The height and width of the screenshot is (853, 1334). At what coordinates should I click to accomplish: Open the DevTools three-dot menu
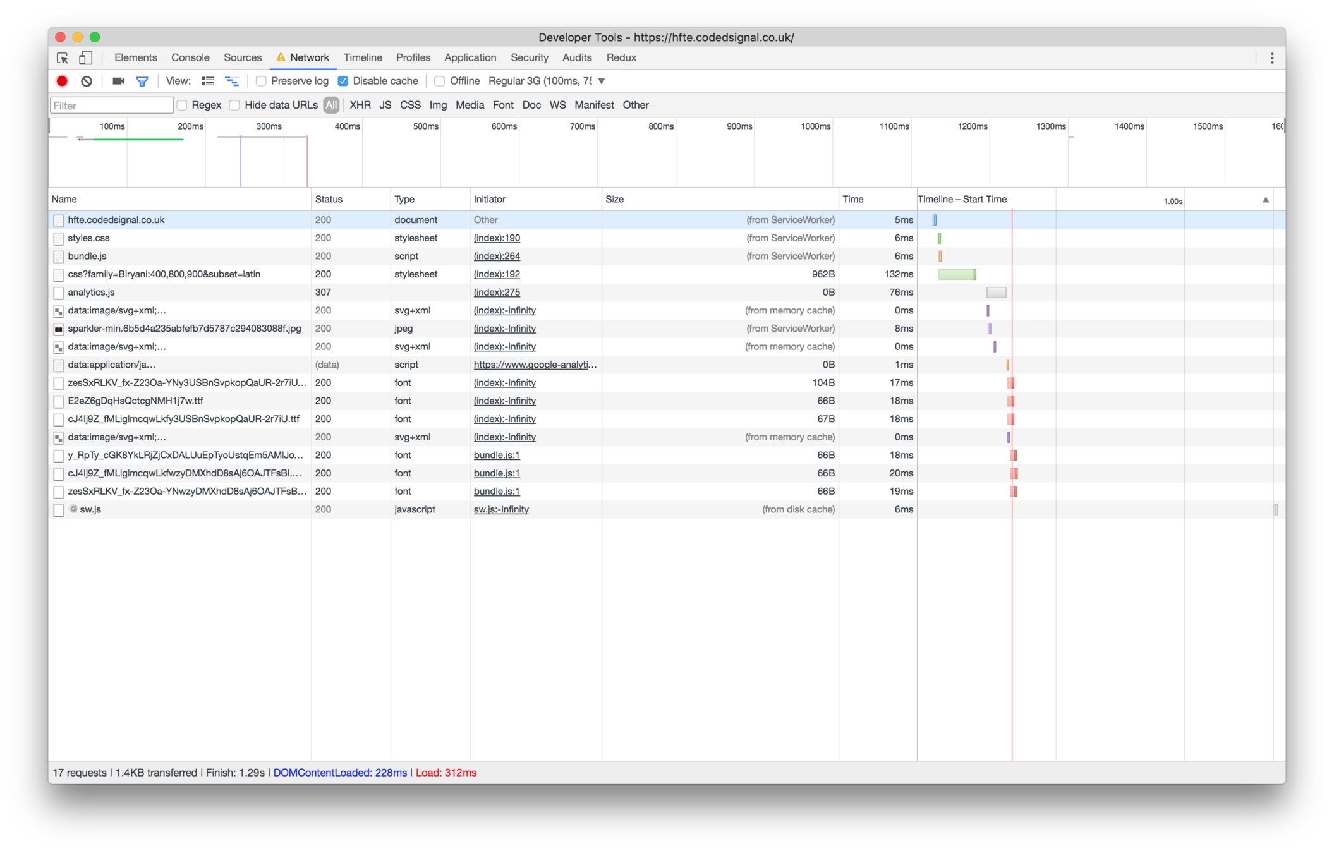pyautogui.click(x=1272, y=57)
